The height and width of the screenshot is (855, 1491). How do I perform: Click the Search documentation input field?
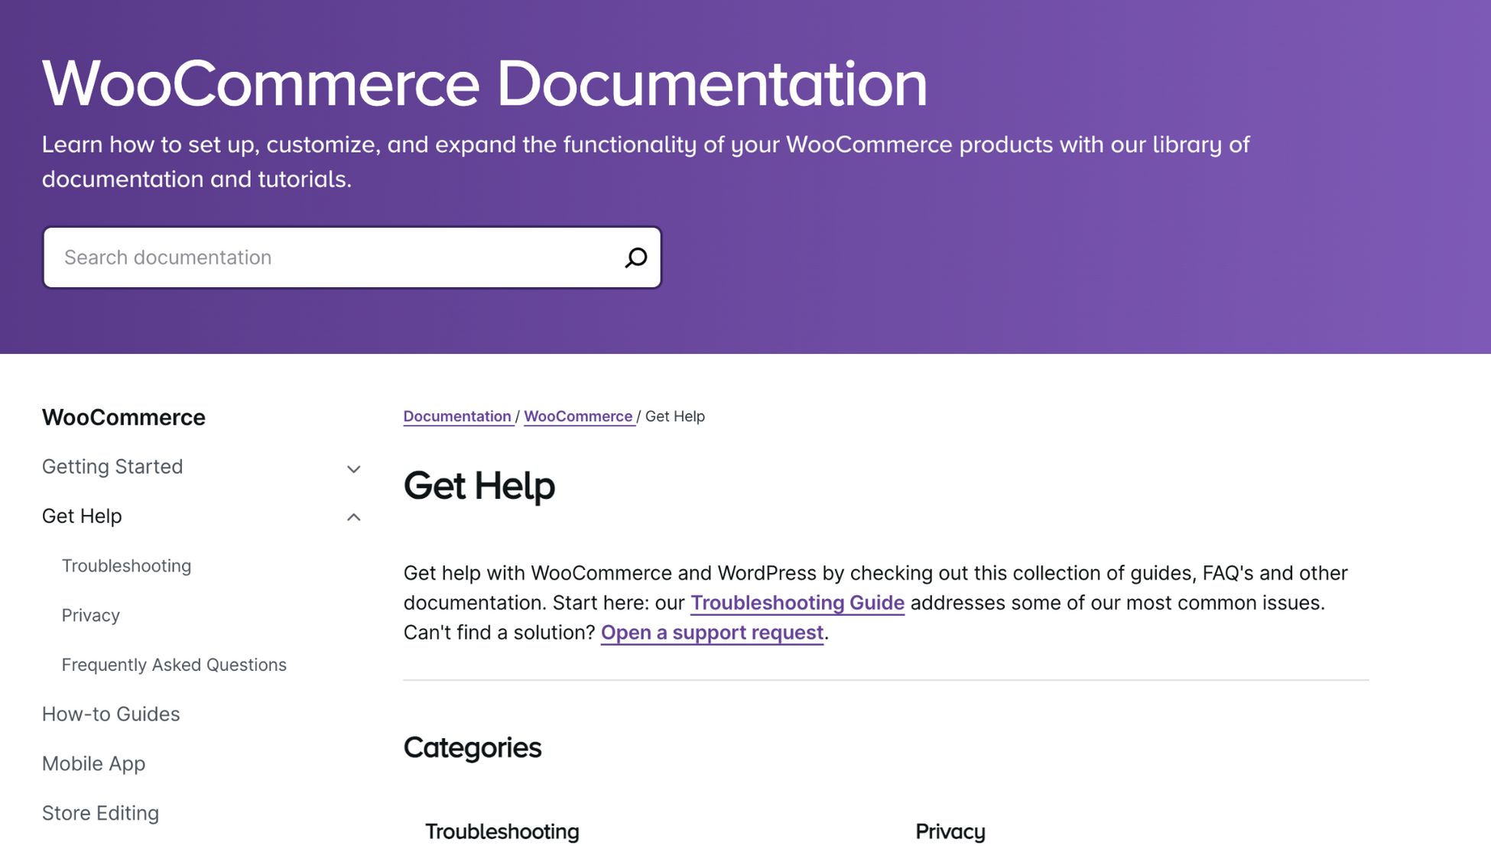[351, 257]
